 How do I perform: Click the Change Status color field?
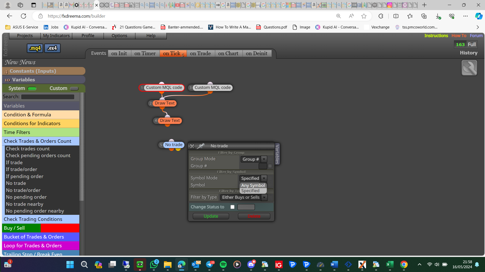click(246, 207)
